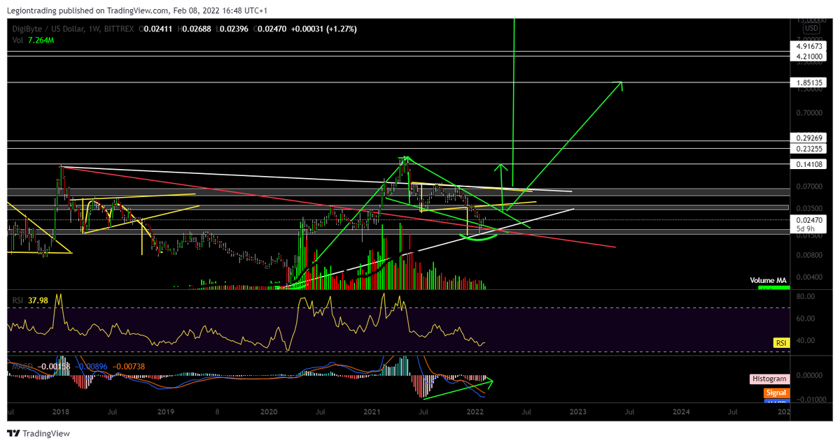Click the 2021 time axis label

click(x=370, y=413)
